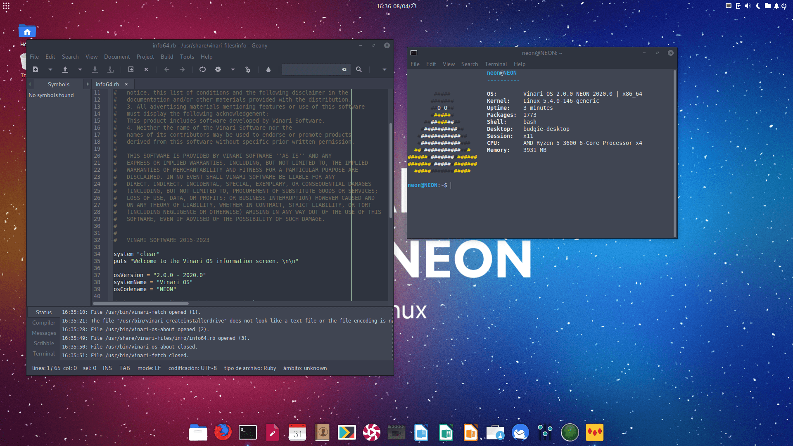Open Geany's Help menu
The width and height of the screenshot is (793, 446).
[207, 57]
